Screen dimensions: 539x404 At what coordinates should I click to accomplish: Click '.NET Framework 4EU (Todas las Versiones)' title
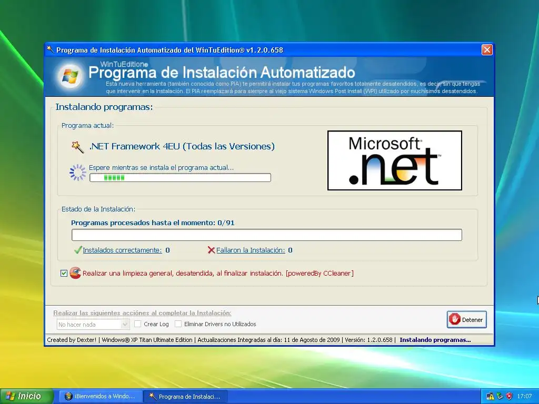point(182,146)
